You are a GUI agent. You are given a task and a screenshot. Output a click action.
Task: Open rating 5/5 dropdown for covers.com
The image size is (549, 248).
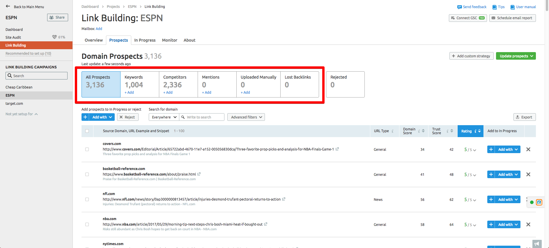coord(470,150)
